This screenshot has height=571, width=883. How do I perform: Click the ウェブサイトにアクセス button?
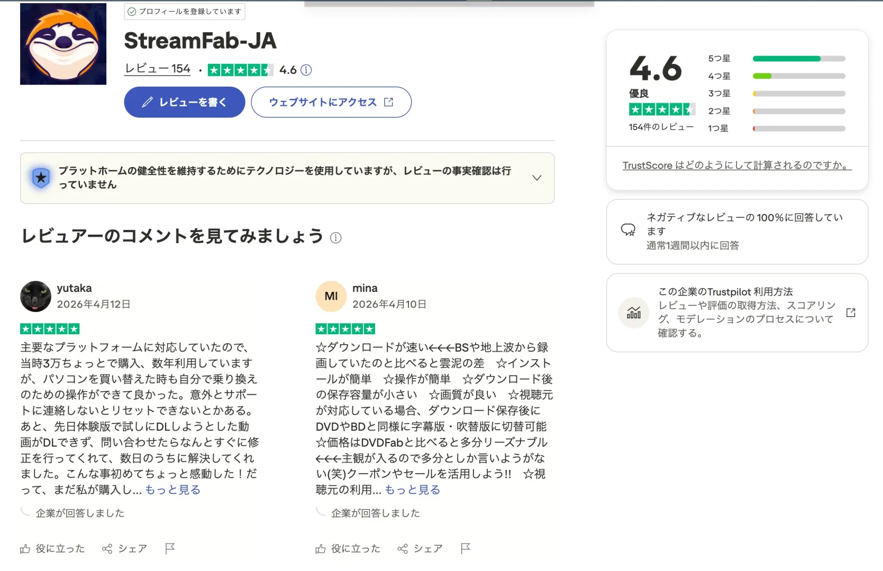(331, 102)
